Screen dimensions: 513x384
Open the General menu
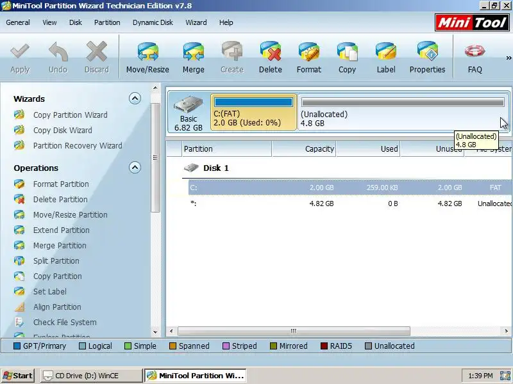18,22
